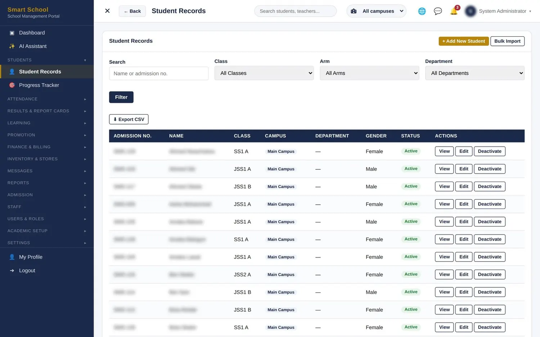Apply filters with the Filter button
This screenshot has height=337, width=540.
point(121,97)
